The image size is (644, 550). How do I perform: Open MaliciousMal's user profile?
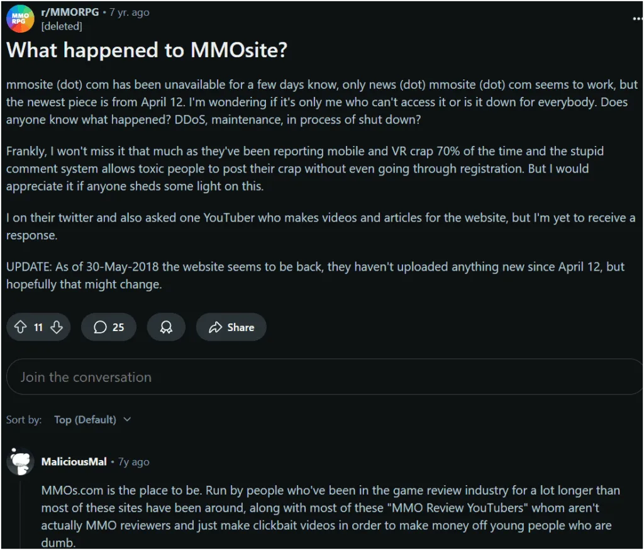point(74,462)
